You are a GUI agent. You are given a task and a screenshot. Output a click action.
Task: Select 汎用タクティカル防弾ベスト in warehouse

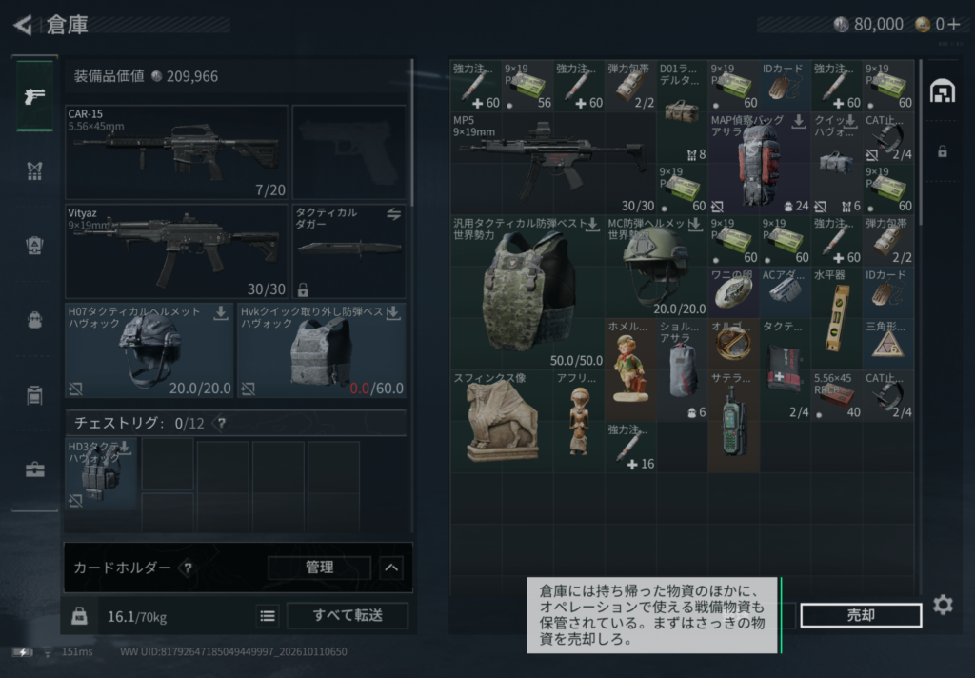527,291
